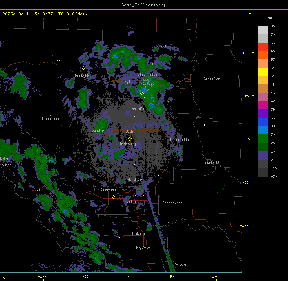Click the Limestone label
This screenshot has height=281, width=288.
click(51, 119)
